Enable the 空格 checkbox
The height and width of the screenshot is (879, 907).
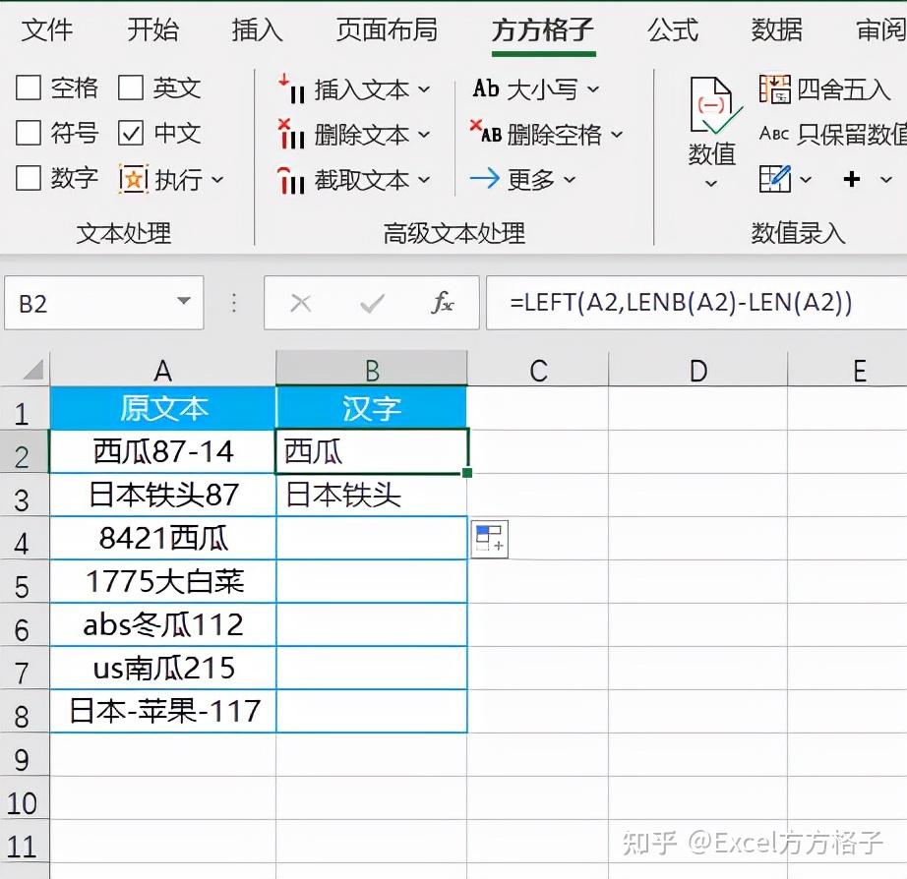[x=29, y=88]
